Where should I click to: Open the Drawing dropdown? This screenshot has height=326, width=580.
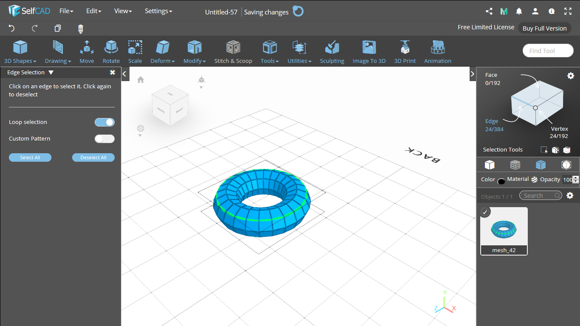click(58, 52)
